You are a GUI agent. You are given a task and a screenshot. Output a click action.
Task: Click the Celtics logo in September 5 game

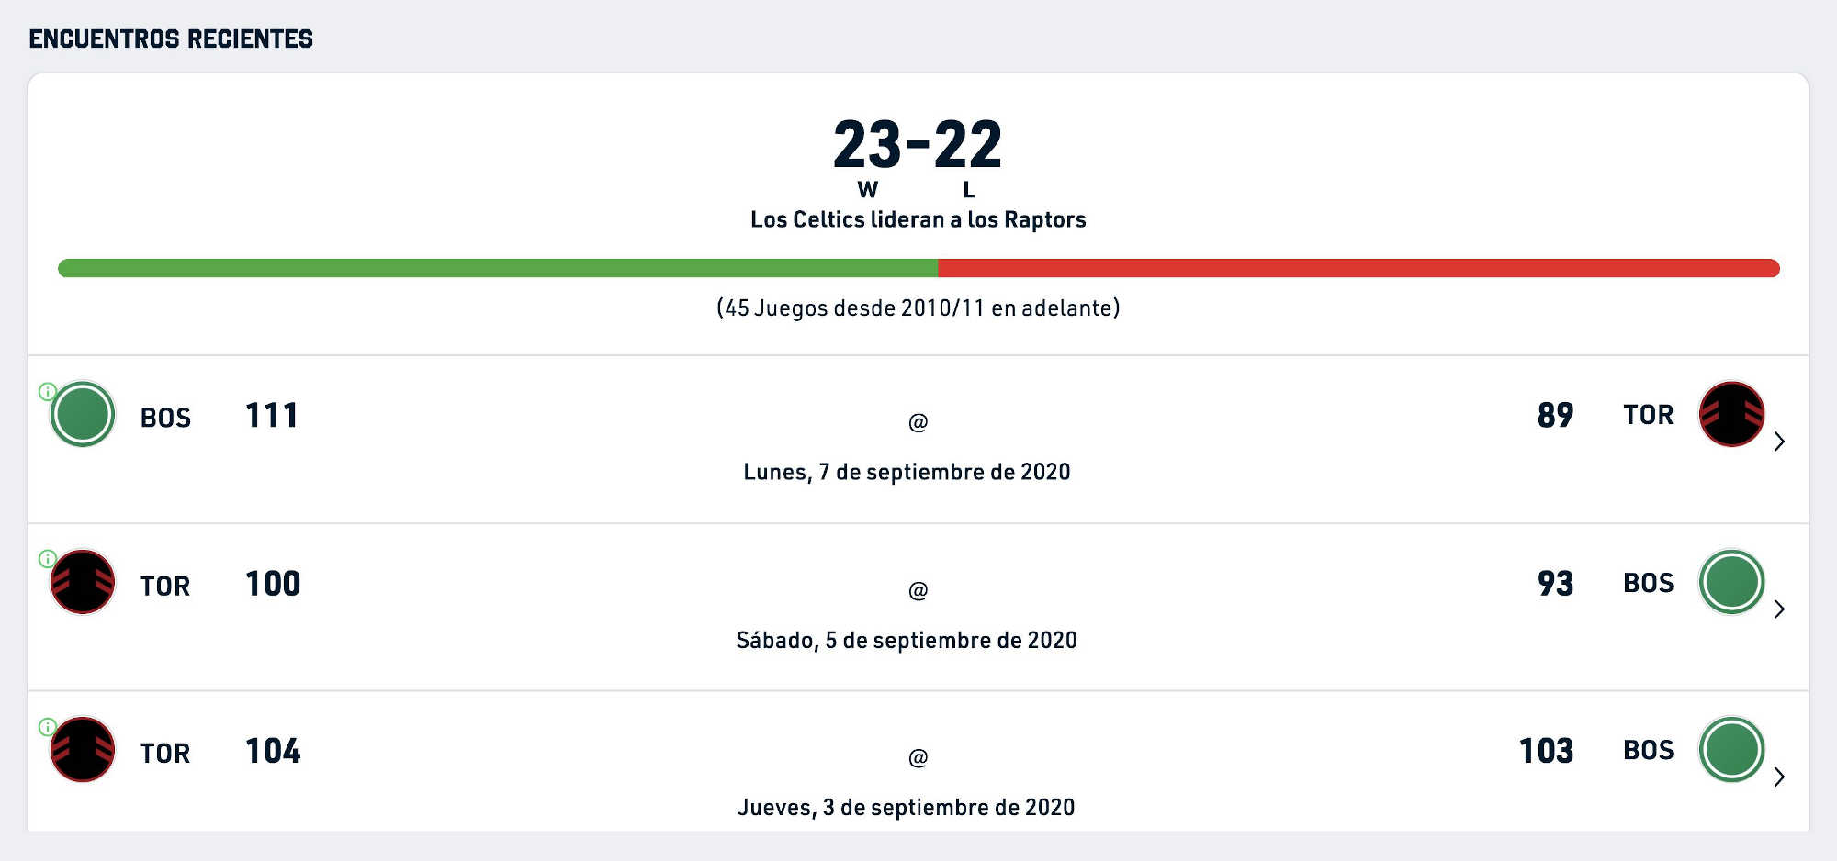(1731, 582)
